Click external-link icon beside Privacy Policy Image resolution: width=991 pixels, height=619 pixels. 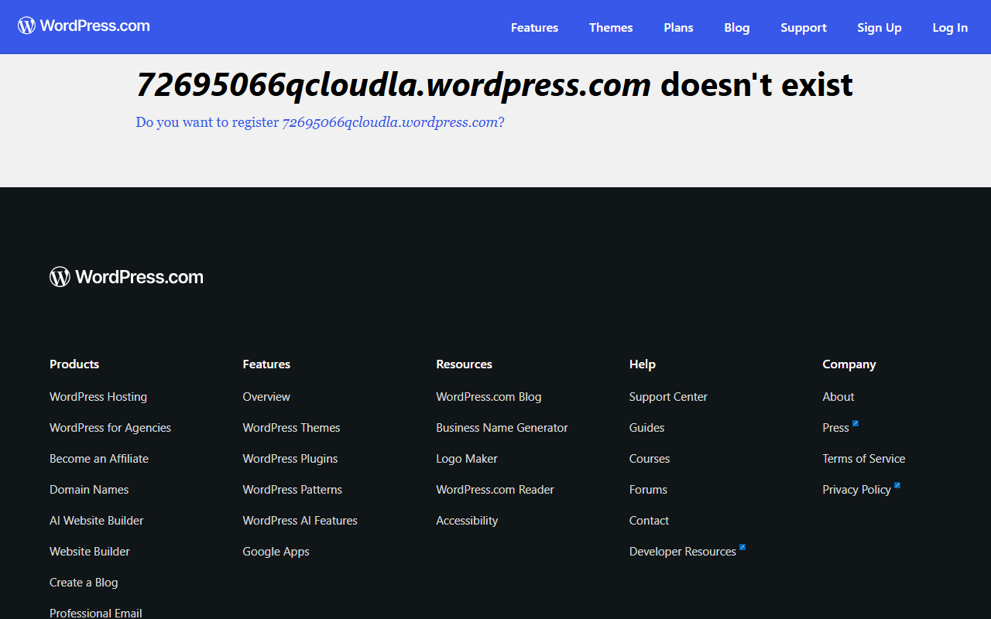(897, 485)
